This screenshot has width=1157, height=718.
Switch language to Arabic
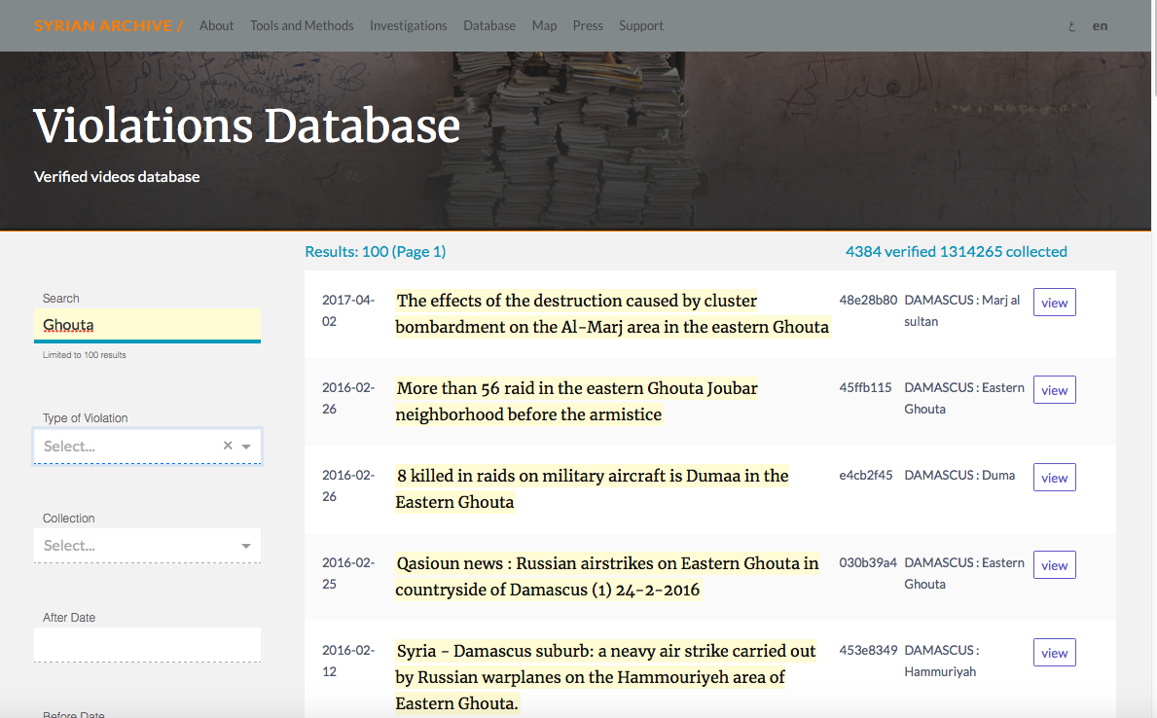point(1071,26)
